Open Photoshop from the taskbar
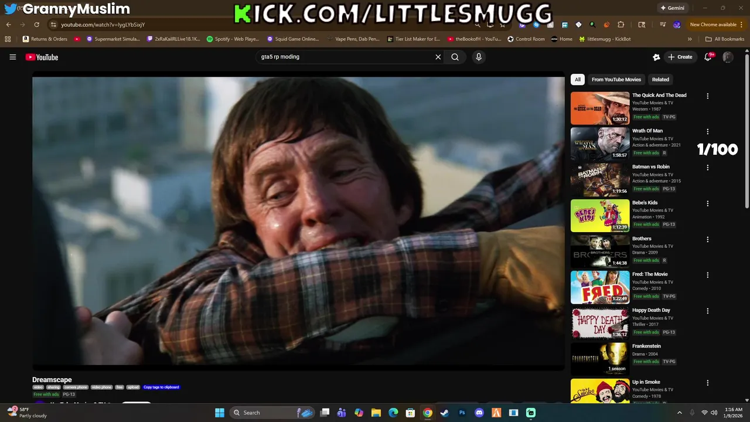This screenshot has height=422, width=750. tap(462, 413)
